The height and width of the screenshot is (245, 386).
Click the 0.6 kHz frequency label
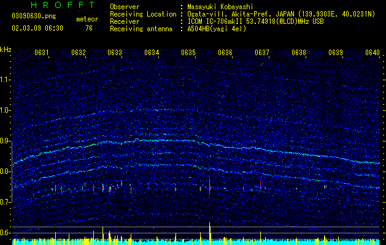coord(4,233)
